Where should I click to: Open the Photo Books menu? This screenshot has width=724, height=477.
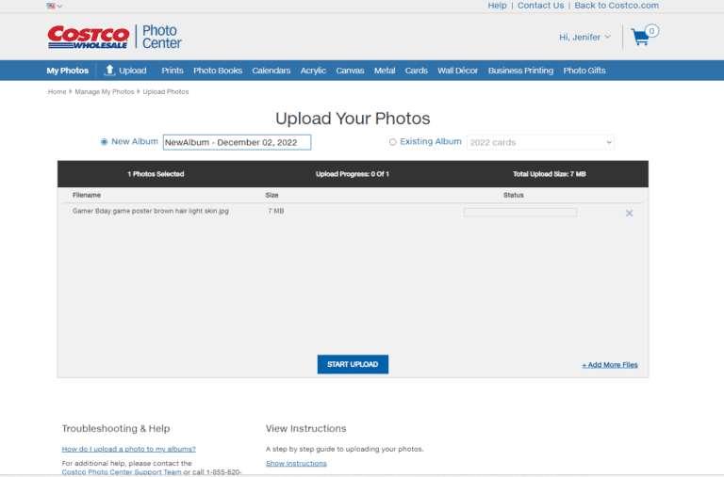[218, 71]
